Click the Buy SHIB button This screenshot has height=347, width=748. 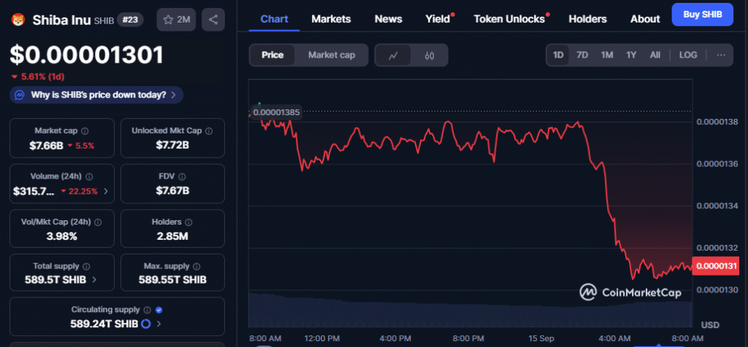tap(702, 15)
